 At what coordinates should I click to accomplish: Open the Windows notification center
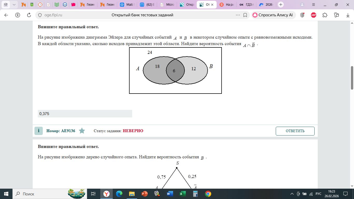[345, 194]
